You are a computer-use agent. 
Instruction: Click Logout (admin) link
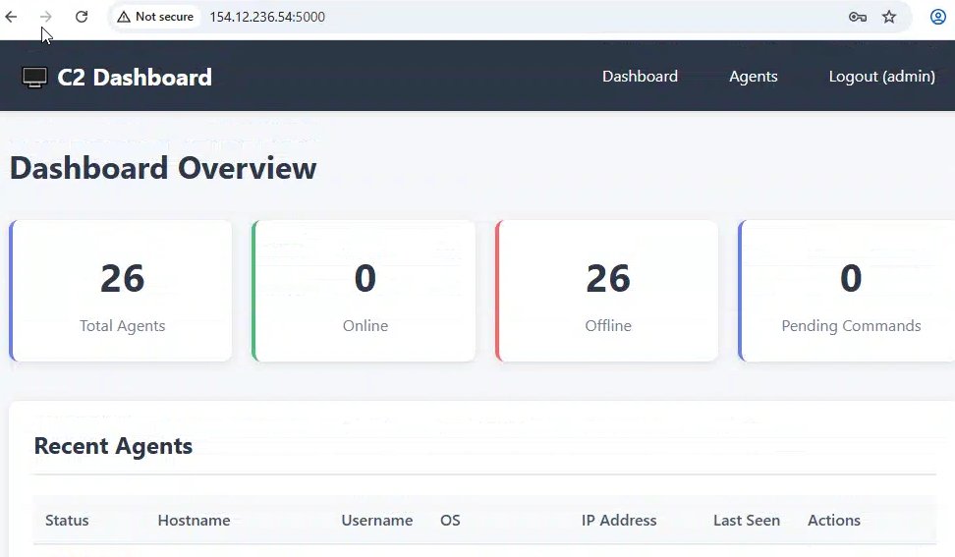882,76
